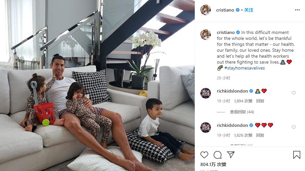Expand 查看回复 (44) replies
This screenshot has width=305, height=171.
click(242, 112)
